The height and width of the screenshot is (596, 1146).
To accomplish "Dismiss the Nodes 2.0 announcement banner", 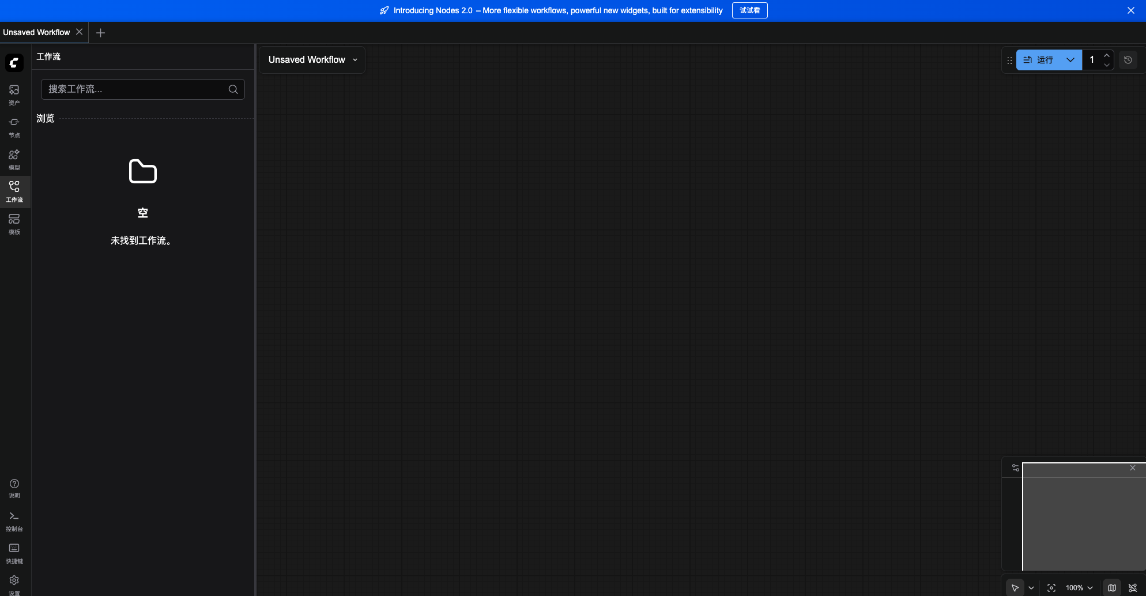I will tap(1131, 10).
